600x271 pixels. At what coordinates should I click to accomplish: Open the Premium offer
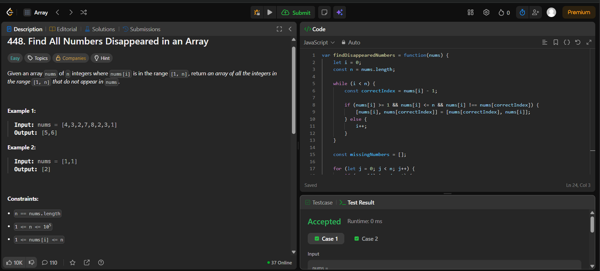578,12
